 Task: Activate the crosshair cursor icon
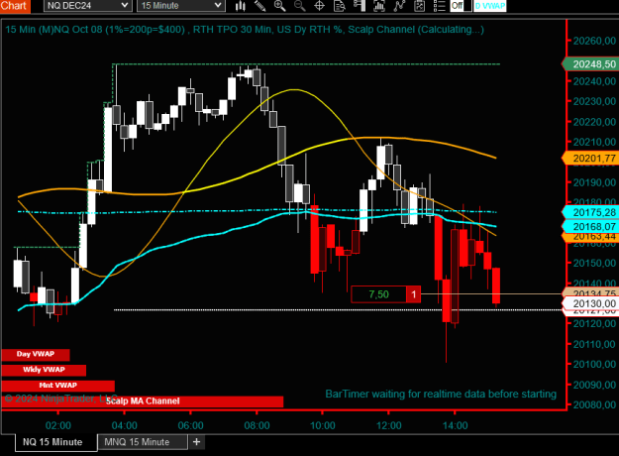(x=319, y=6)
